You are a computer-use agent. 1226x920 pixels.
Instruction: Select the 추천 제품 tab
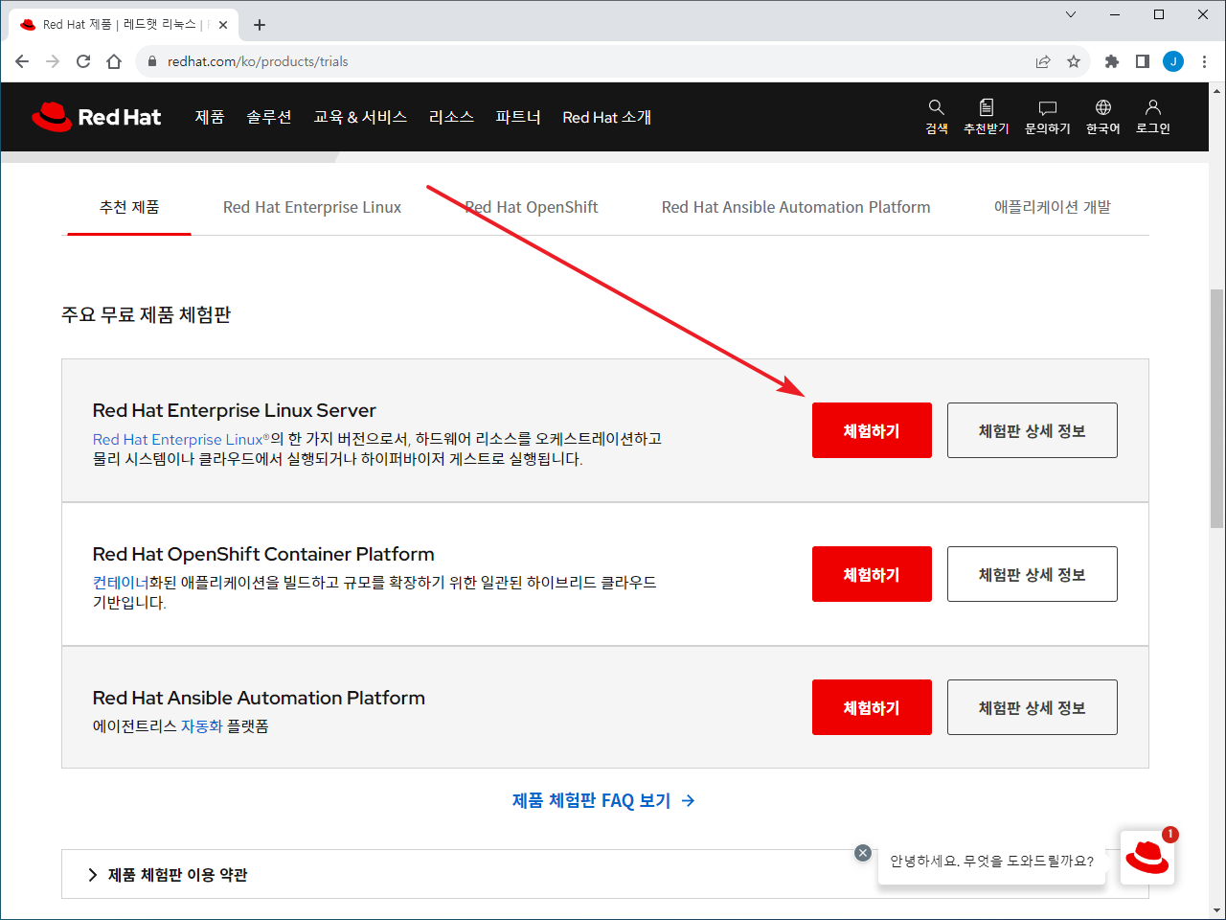(129, 207)
